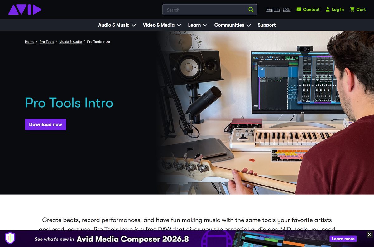Click the Log In user icon
This screenshot has width=374, height=247.
(328, 10)
